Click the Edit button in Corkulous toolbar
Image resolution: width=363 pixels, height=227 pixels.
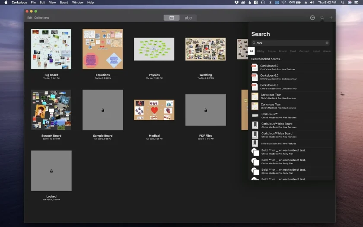click(x=30, y=18)
